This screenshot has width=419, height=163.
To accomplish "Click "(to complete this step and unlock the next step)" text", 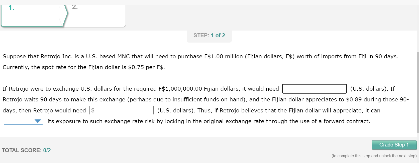I will 374,156.
